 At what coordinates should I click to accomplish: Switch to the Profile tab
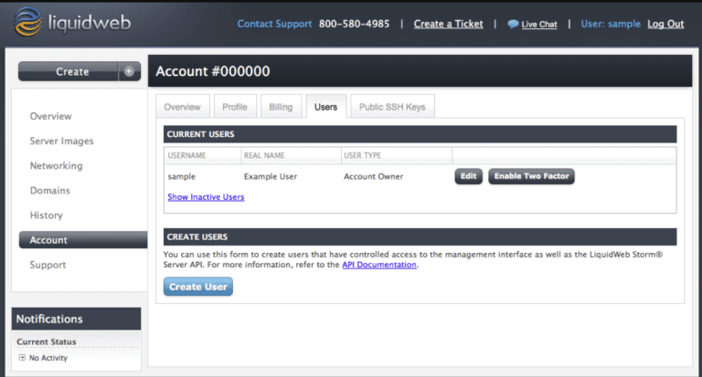click(x=235, y=107)
